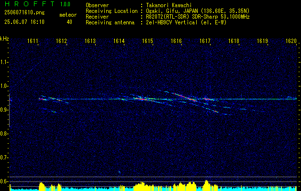Viewport: 301px width, 191px height.
Task: Click the gray vertical frequency range bar at left
Action: (x=9, y=110)
